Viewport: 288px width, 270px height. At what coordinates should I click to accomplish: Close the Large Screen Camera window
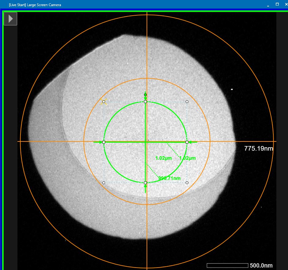point(286,4)
